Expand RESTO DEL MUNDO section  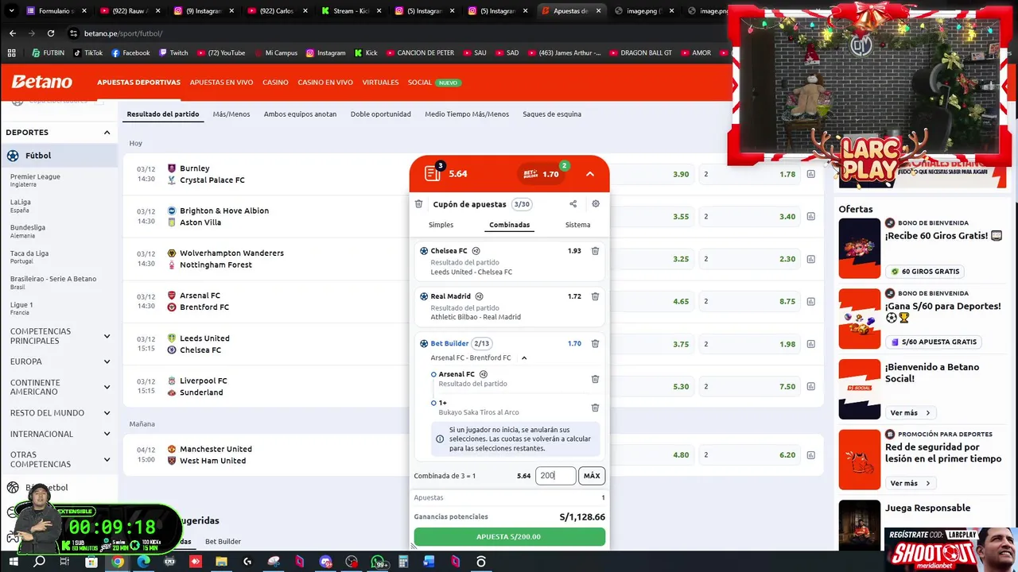tap(107, 413)
